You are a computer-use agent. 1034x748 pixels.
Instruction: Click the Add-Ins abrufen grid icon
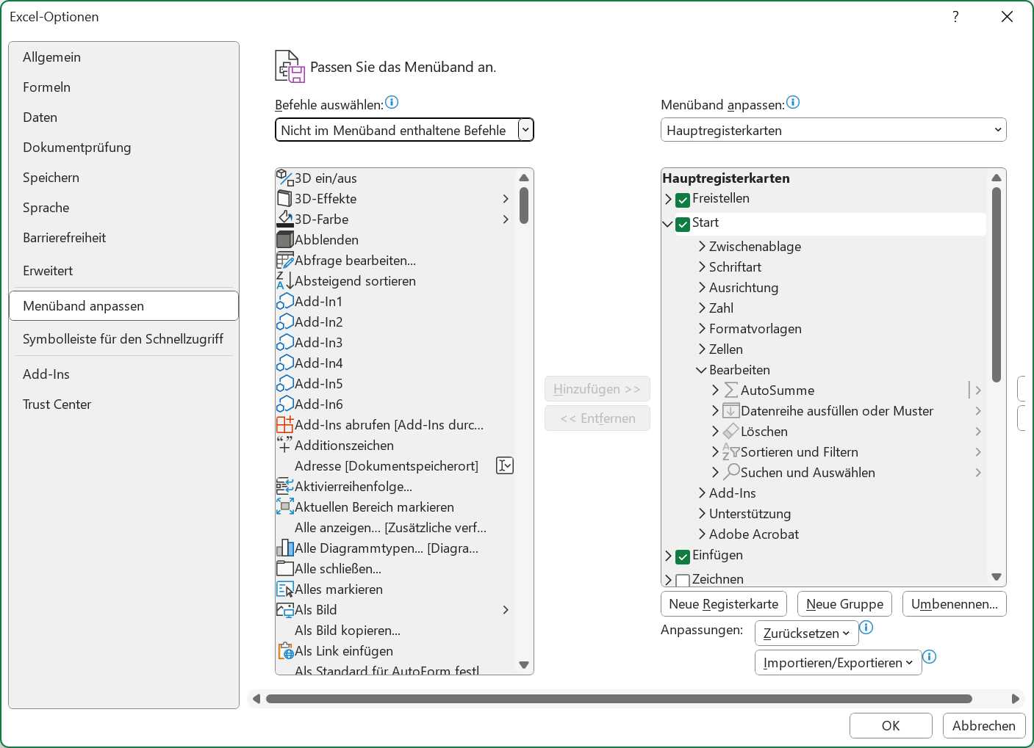(284, 424)
